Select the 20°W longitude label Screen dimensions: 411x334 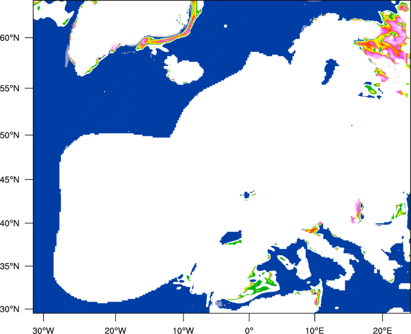(116, 330)
